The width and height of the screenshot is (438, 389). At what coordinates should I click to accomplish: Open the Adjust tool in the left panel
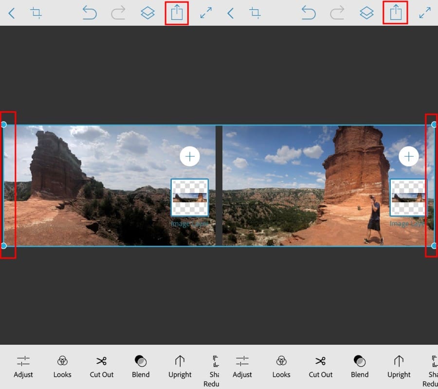point(23,367)
